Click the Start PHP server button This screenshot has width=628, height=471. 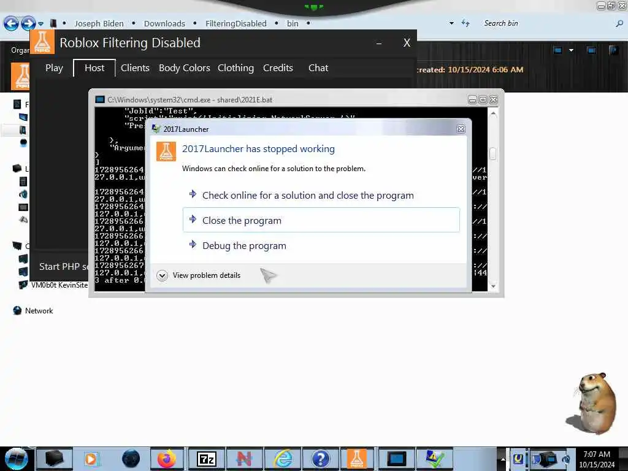point(64,267)
